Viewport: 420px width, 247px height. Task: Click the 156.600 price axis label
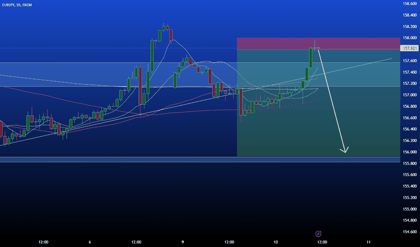(x=410, y=118)
